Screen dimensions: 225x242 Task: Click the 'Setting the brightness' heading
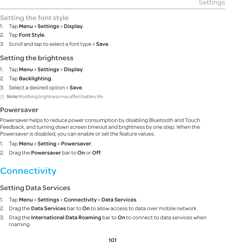coord(37,58)
